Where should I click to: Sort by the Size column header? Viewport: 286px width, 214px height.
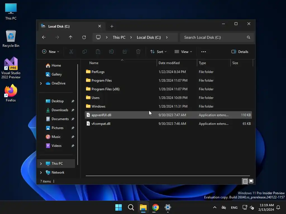(x=242, y=63)
